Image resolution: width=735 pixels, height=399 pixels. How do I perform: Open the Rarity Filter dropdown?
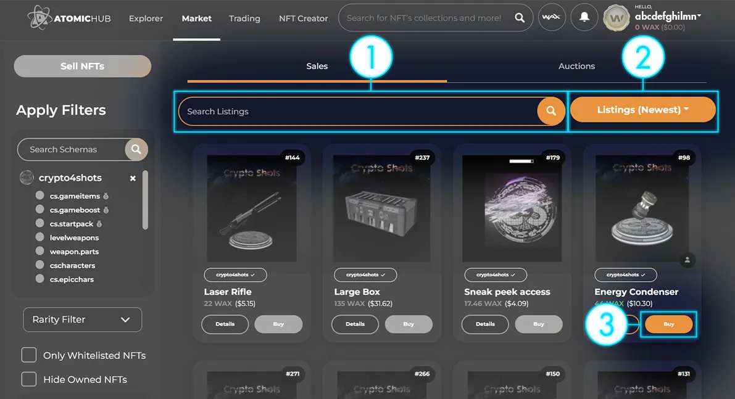(83, 319)
